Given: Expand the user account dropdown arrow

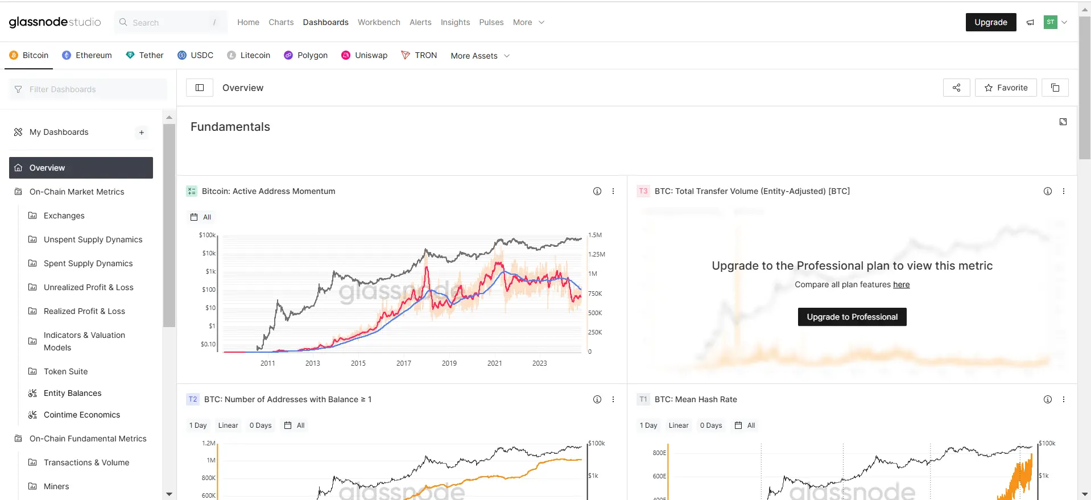Looking at the screenshot, I should point(1064,22).
